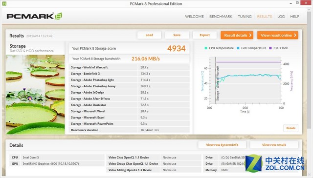This screenshot has width=313, height=178.
Task: Open the TUNING tab
Action: coord(245,17)
